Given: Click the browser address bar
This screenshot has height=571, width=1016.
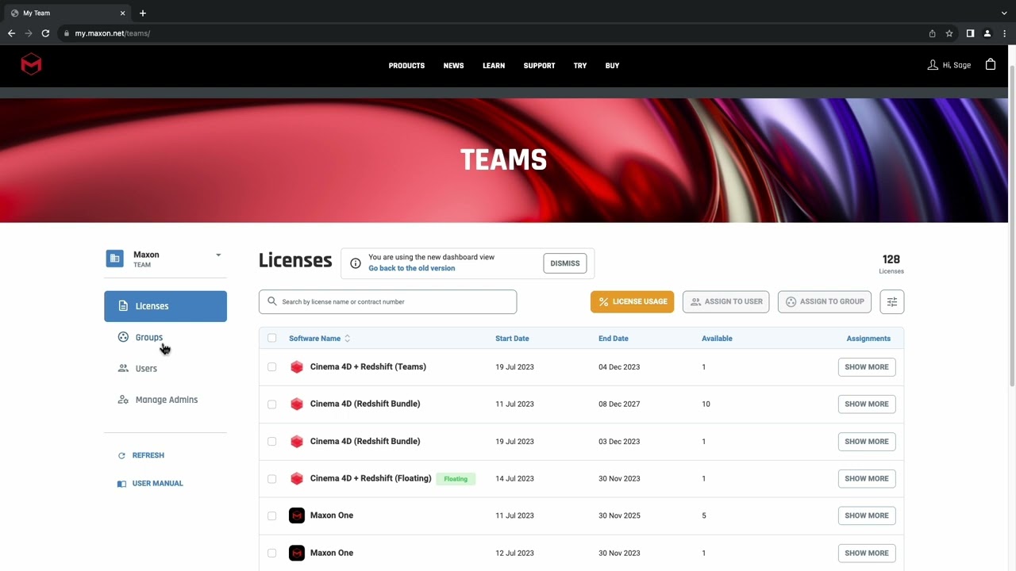Looking at the screenshot, I should point(492,33).
